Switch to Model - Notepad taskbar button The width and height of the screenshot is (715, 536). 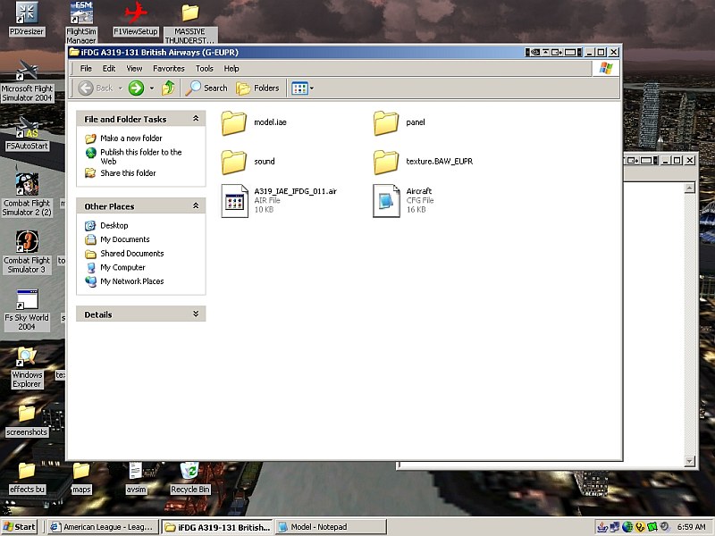331,527
